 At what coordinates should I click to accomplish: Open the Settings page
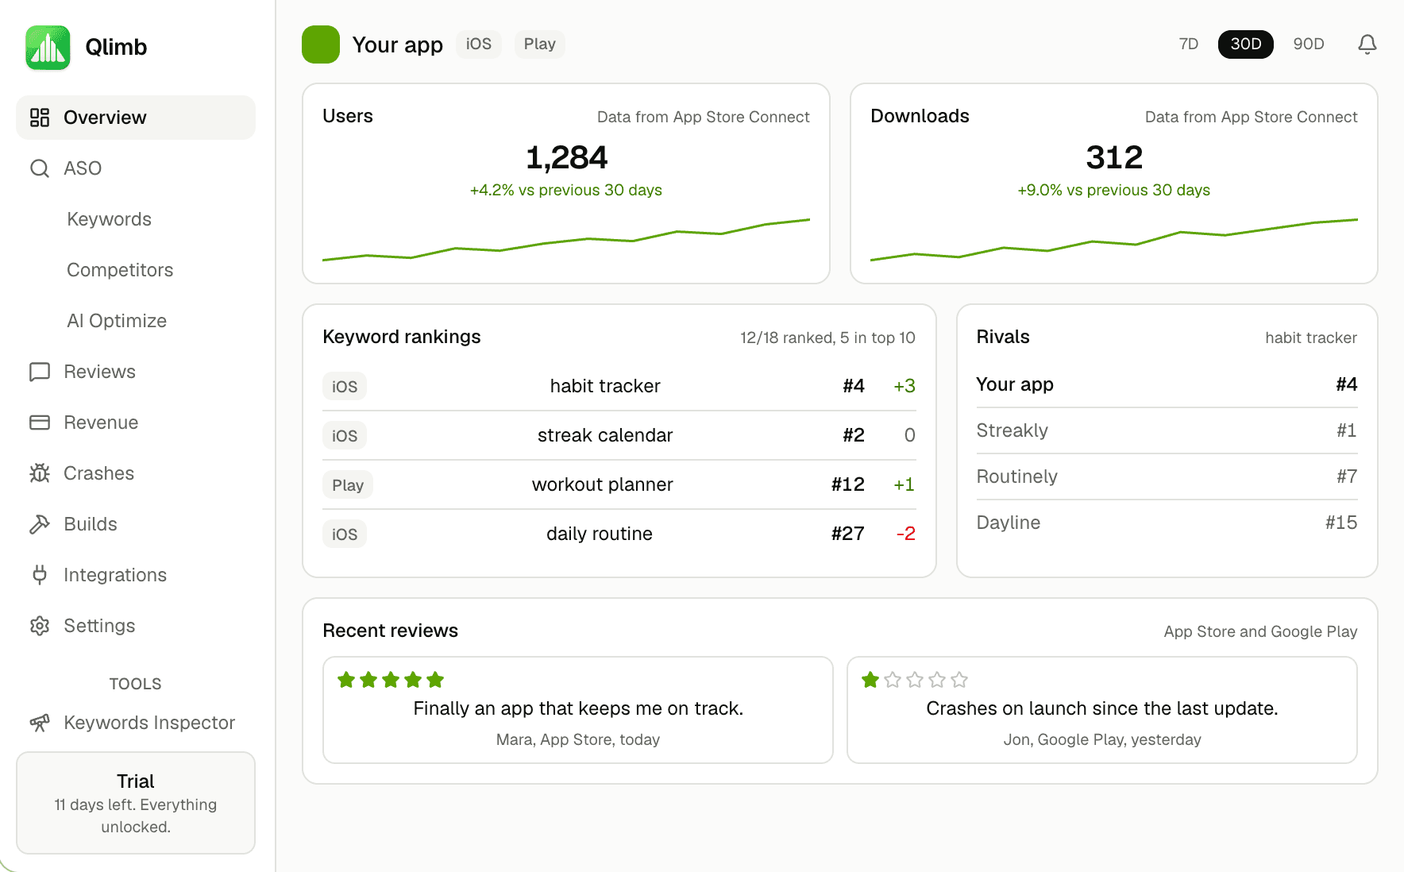pyautogui.click(x=136, y=626)
